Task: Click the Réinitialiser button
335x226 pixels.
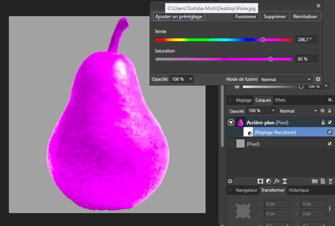Action: tap(305, 17)
